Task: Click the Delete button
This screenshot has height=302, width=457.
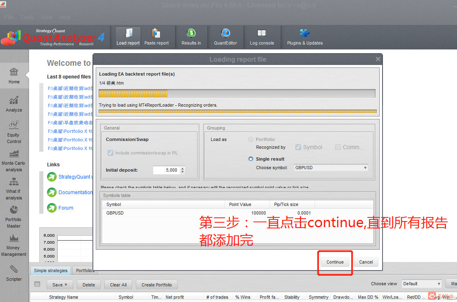Action: 89,285
